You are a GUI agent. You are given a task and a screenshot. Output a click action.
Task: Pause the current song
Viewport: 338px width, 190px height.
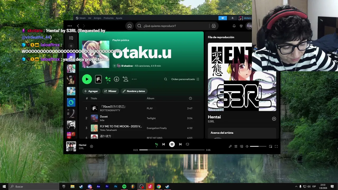(x=172, y=144)
